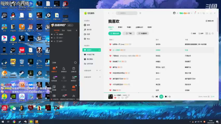Select the Playlists 0 tab

tap(120, 27)
